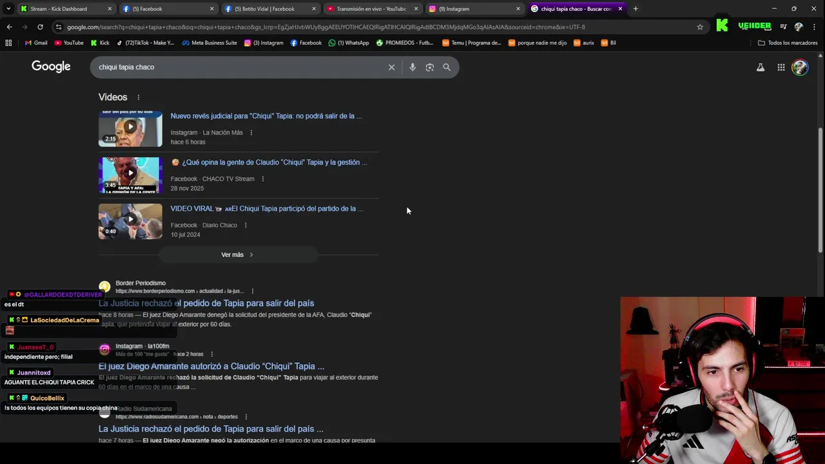
Task: Click the Google search input field
Action: point(238,67)
